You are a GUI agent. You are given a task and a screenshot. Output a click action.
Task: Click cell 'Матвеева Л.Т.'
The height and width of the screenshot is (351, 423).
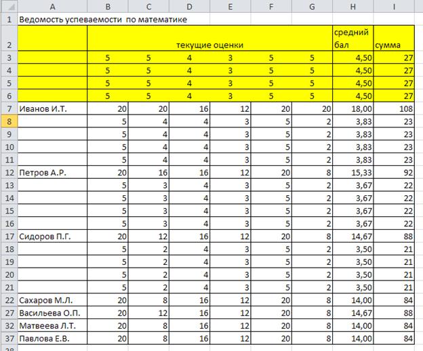click(52, 326)
